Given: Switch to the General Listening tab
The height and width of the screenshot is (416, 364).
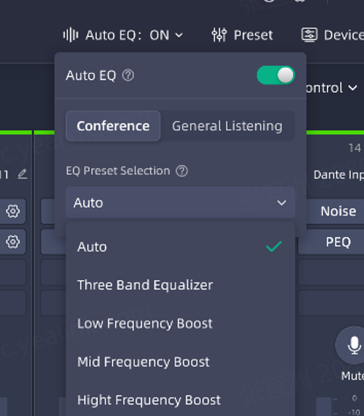Looking at the screenshot, I should 227,126.
